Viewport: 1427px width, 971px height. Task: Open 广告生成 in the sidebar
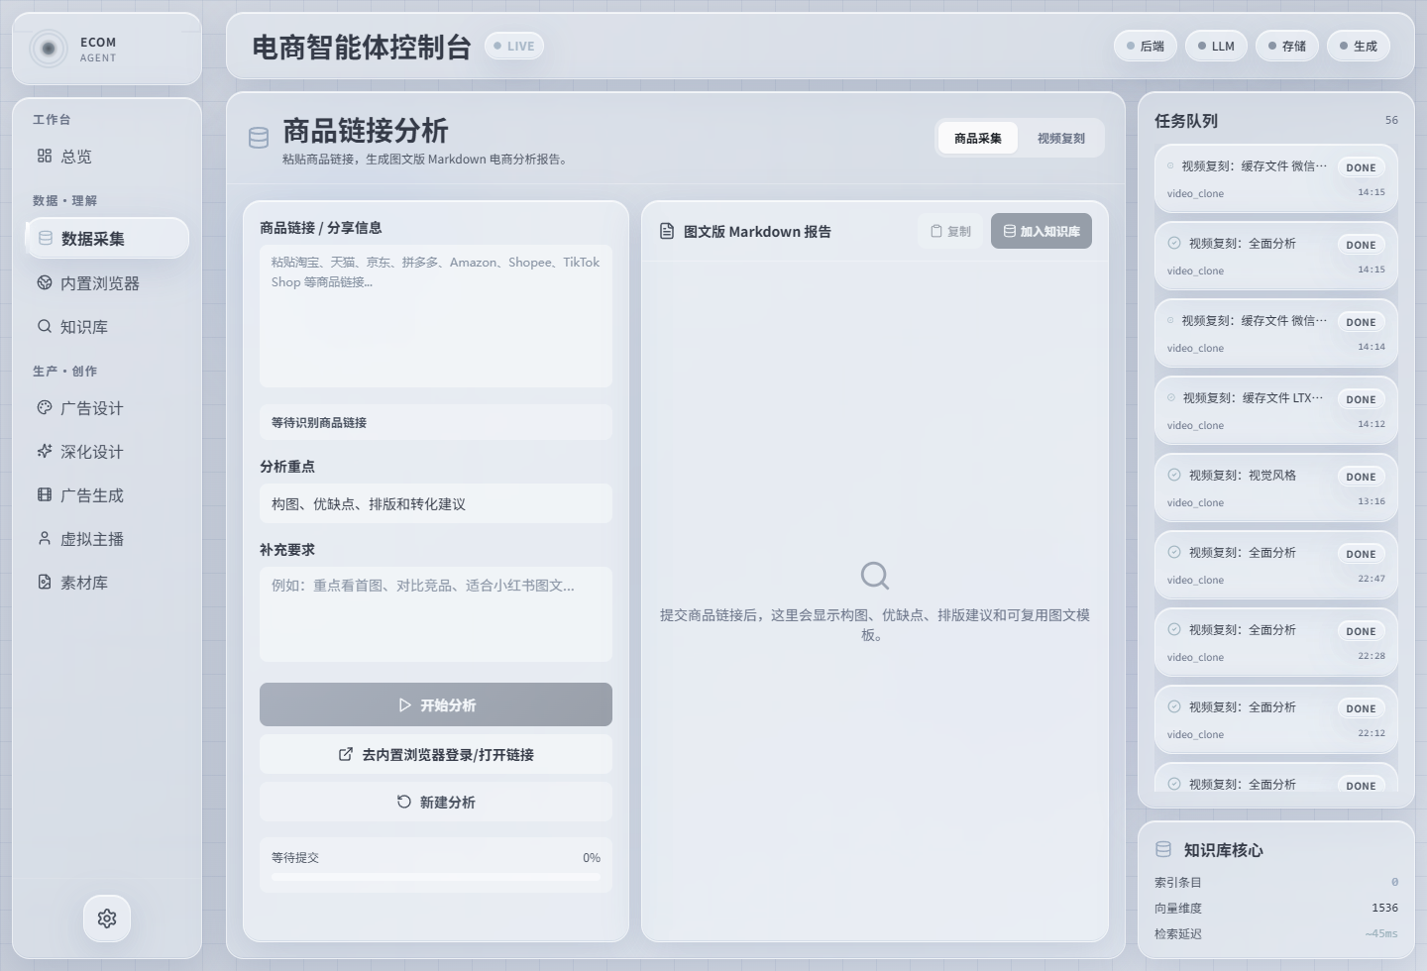click(x=107, y=494)
